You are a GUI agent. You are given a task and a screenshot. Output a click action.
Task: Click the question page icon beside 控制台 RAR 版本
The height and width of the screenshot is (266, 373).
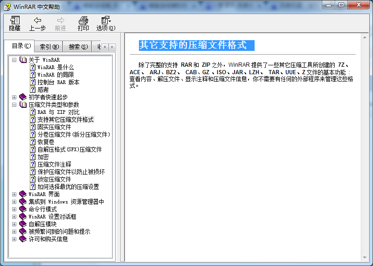[x=33, y=82]
